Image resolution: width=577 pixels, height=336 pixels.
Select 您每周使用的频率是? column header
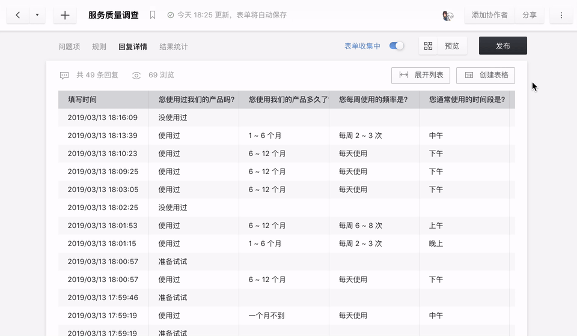[x=374, y=100]
